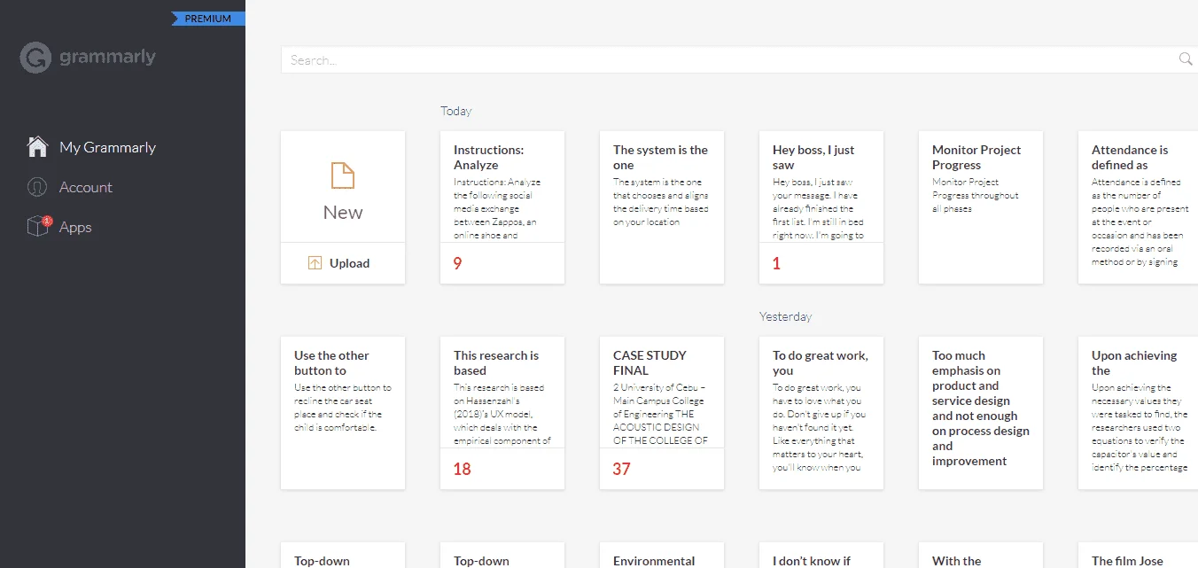Click the Apps box icon with notification

pyautogui.click(x=39, y=226)
